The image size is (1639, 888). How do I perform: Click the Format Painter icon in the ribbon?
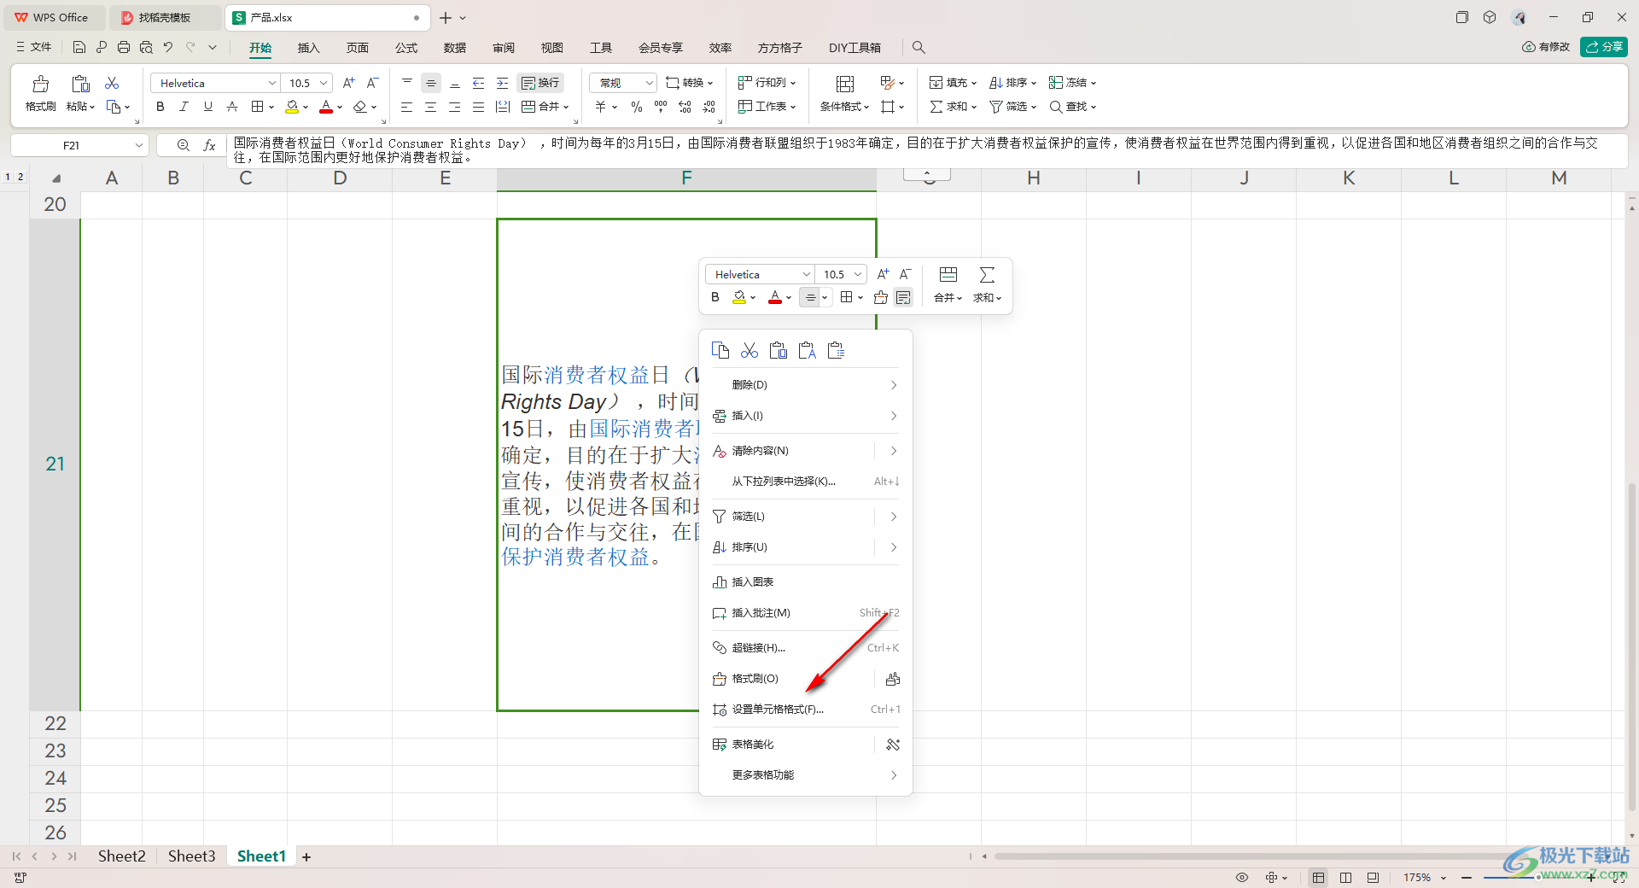point(40,84)
